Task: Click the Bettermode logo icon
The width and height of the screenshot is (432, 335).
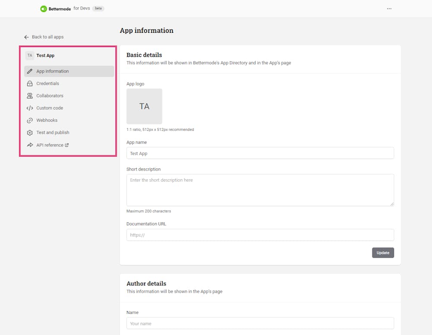Action: (44, 9)
